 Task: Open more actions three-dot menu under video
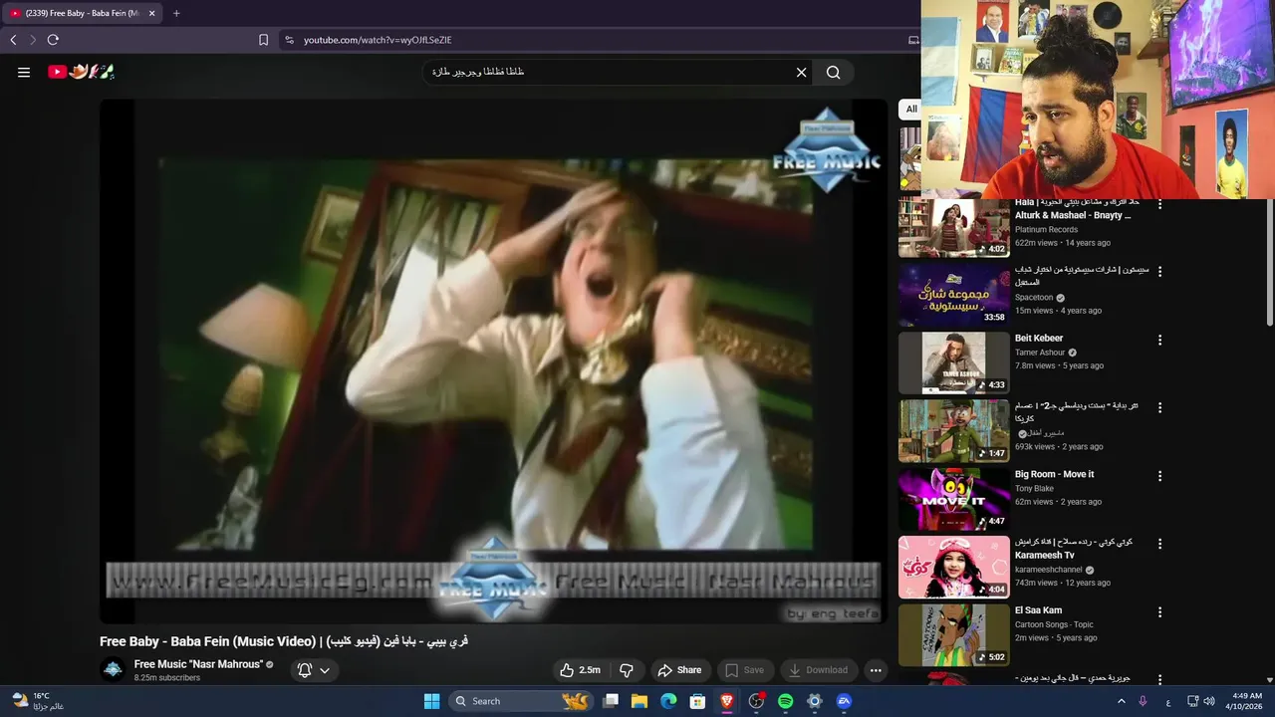coord(876,670)
